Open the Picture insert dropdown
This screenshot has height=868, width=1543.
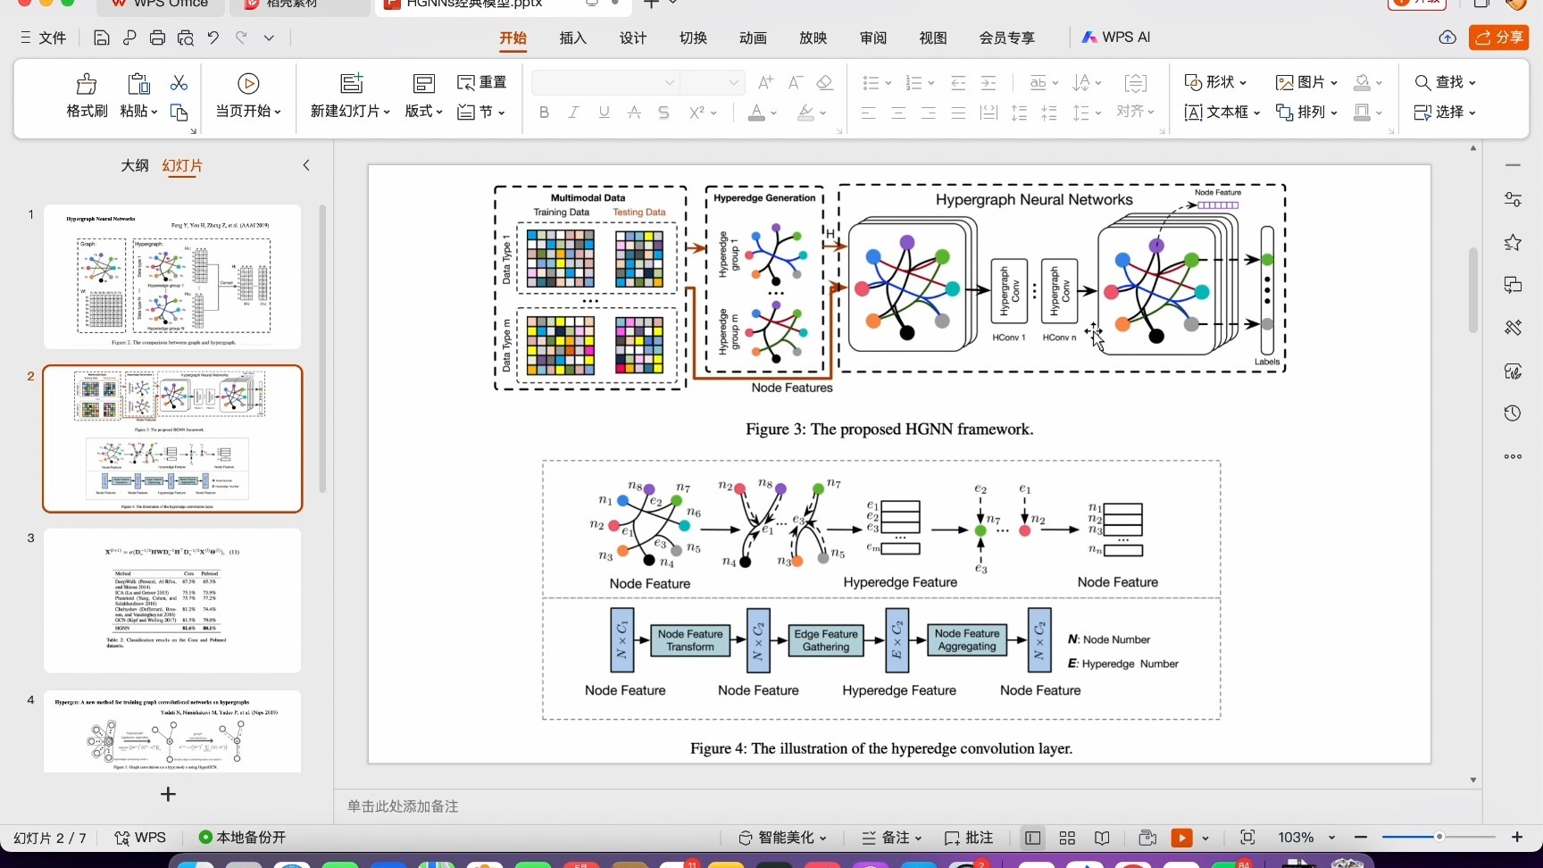click(1306, 82)
